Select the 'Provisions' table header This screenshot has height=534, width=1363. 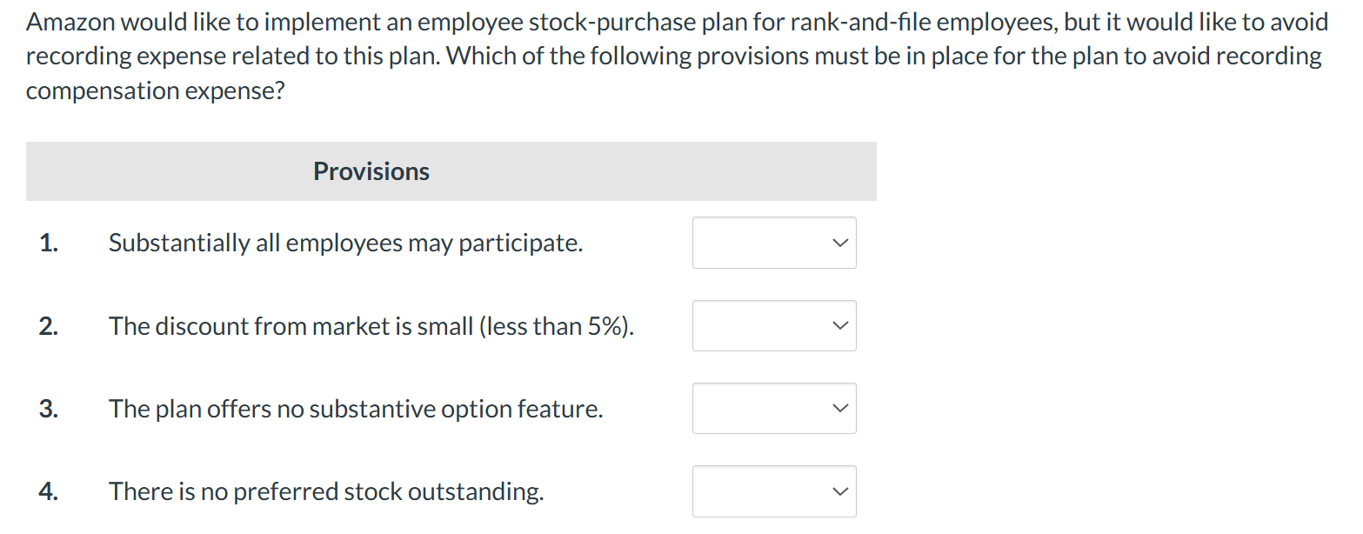[371, 170]
